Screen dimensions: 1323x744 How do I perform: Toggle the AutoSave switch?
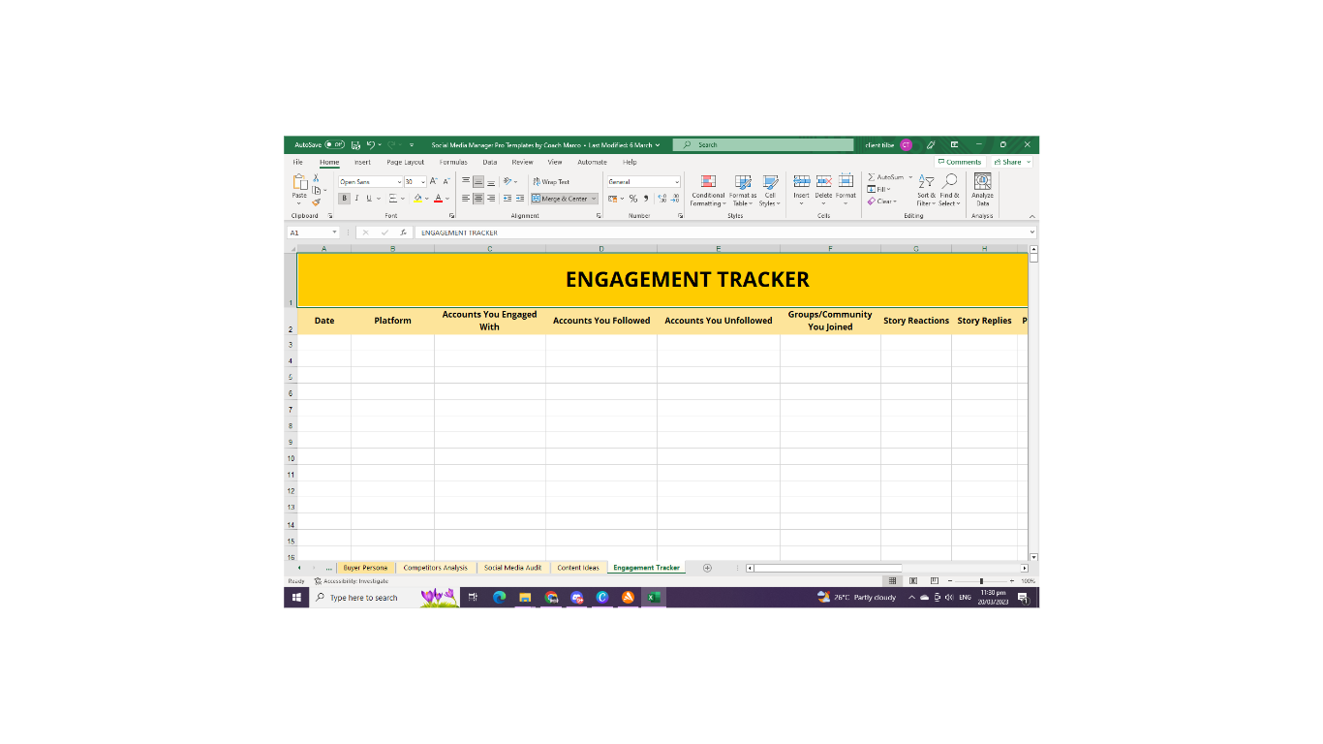click(334, 144)
